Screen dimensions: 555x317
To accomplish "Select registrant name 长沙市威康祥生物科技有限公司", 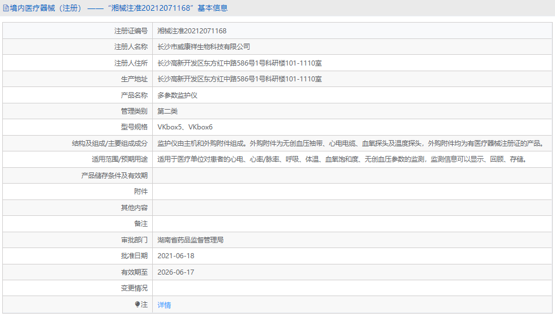I will (x=204, y=47).
